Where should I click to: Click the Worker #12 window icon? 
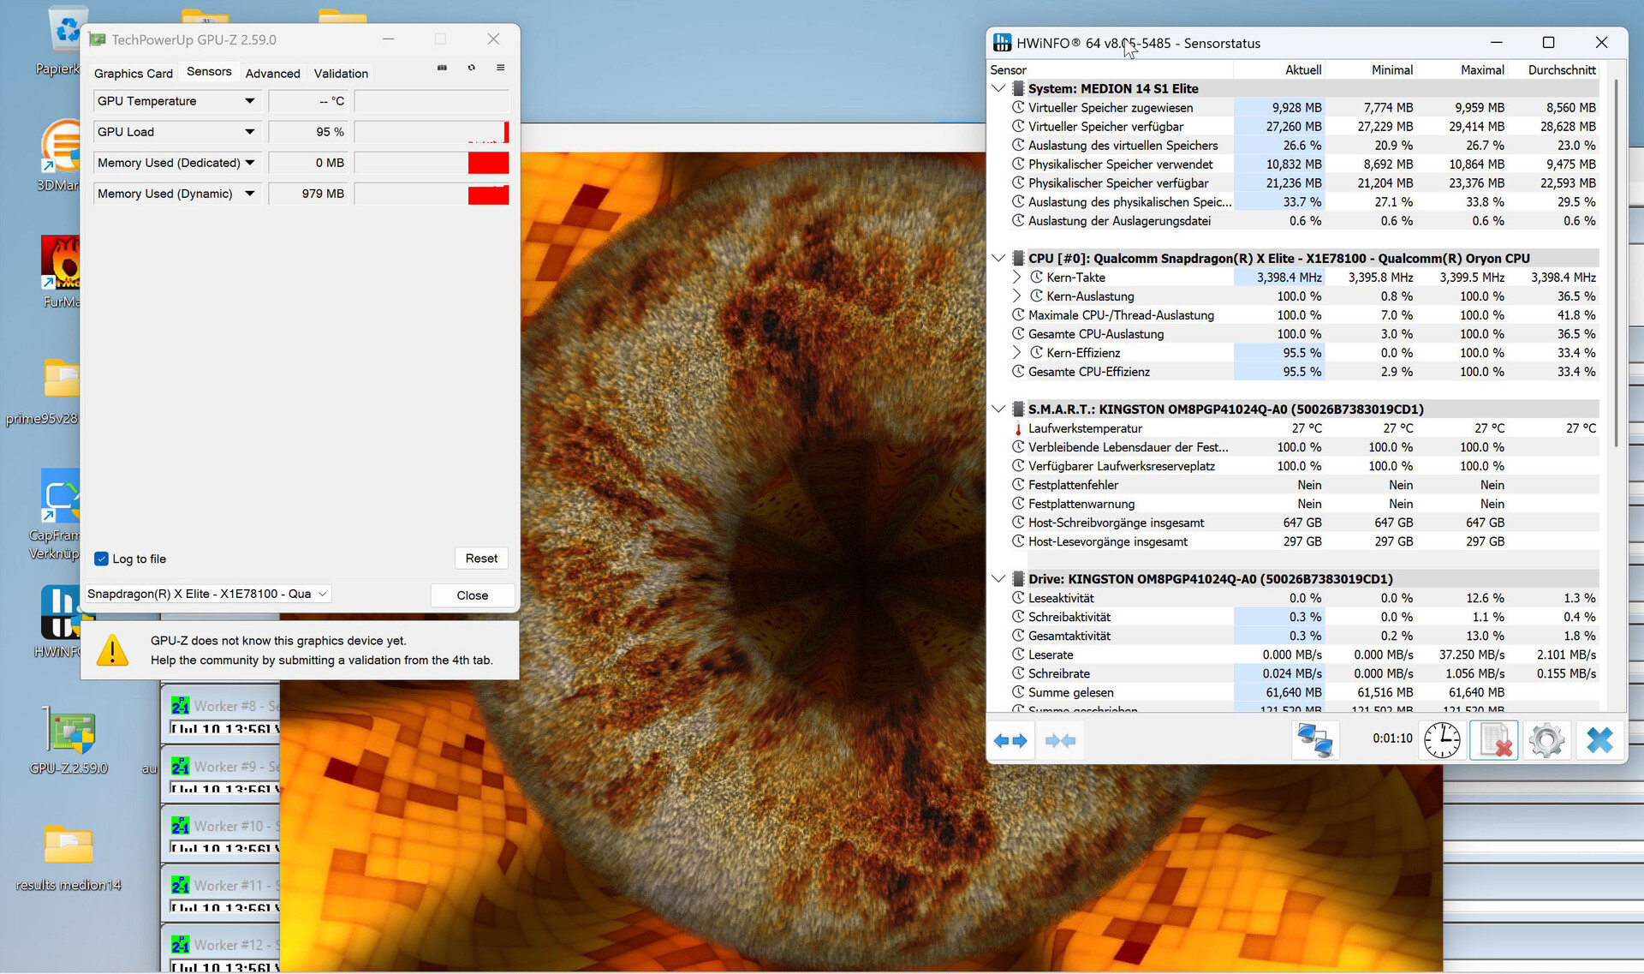pos(180,944)
